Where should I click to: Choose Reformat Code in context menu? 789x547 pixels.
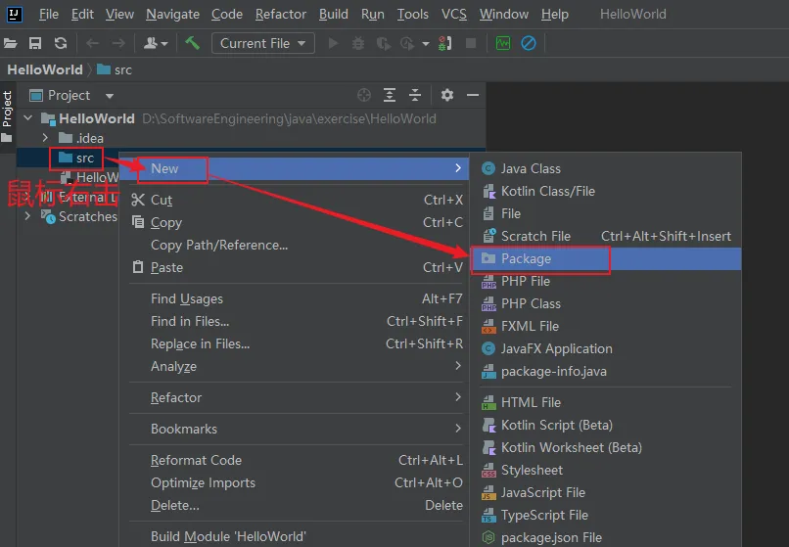[296, 460]
